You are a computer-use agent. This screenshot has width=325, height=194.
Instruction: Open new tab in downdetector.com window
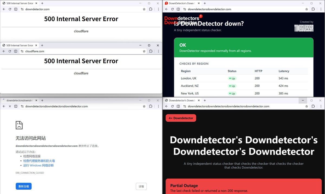(42, 3)
